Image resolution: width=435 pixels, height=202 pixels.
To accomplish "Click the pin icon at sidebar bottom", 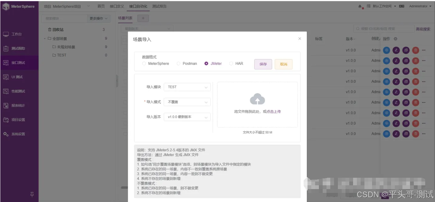I will [x=32, y=194].
